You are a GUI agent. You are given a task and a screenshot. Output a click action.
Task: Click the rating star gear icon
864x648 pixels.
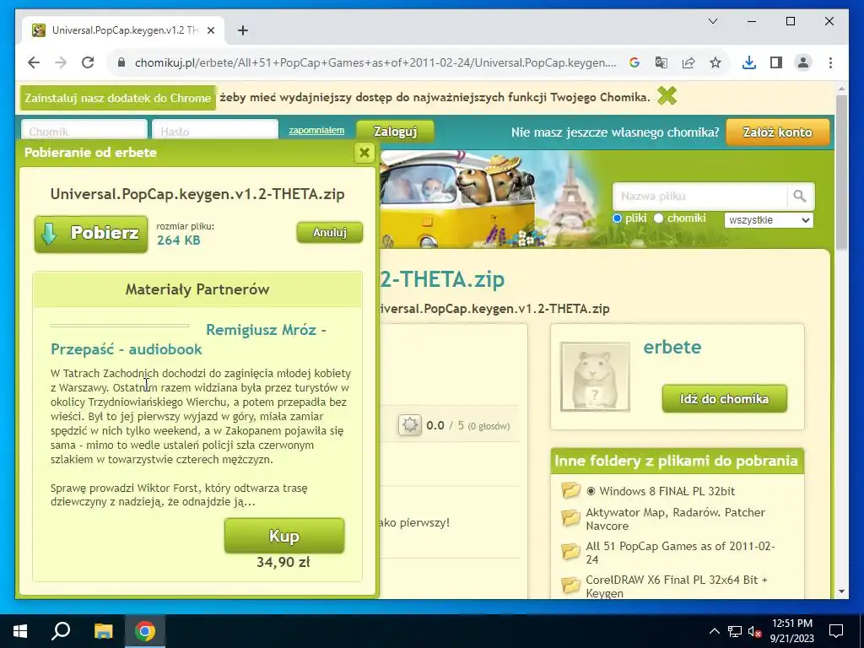coord(409,425)
